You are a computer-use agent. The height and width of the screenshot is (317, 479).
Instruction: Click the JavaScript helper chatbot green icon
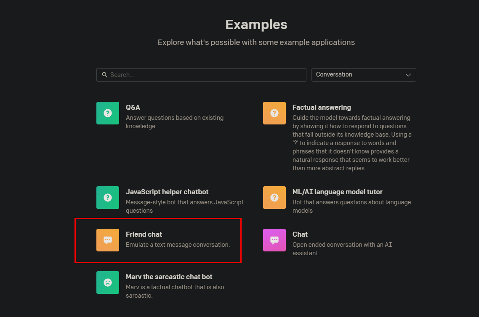(x=108, y=197)
